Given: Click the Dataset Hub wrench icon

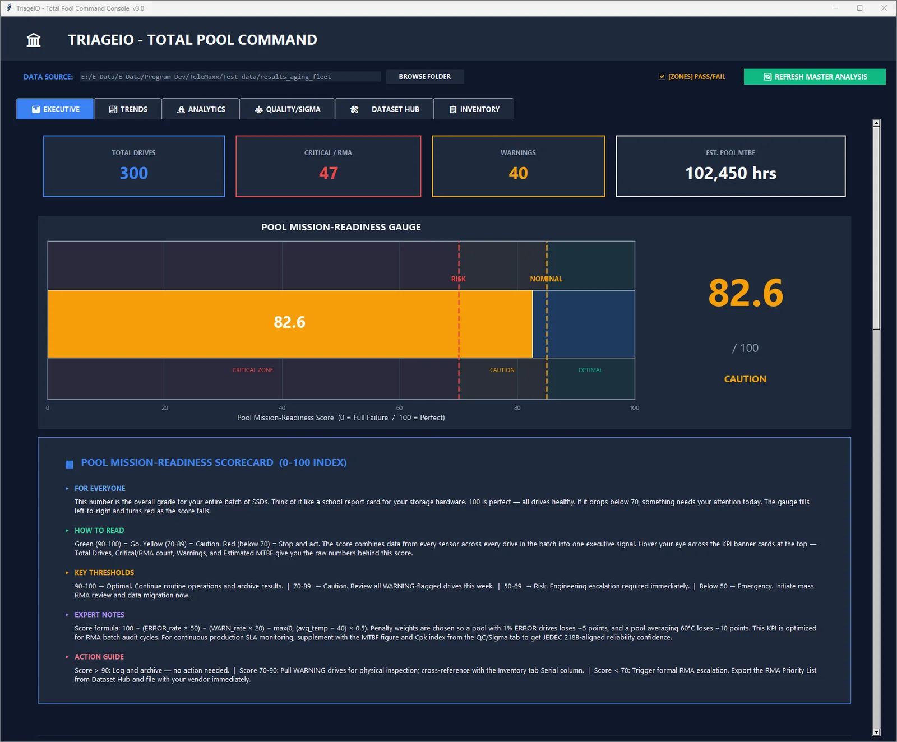Looking at the screenshot, I should tap(354, 109).
